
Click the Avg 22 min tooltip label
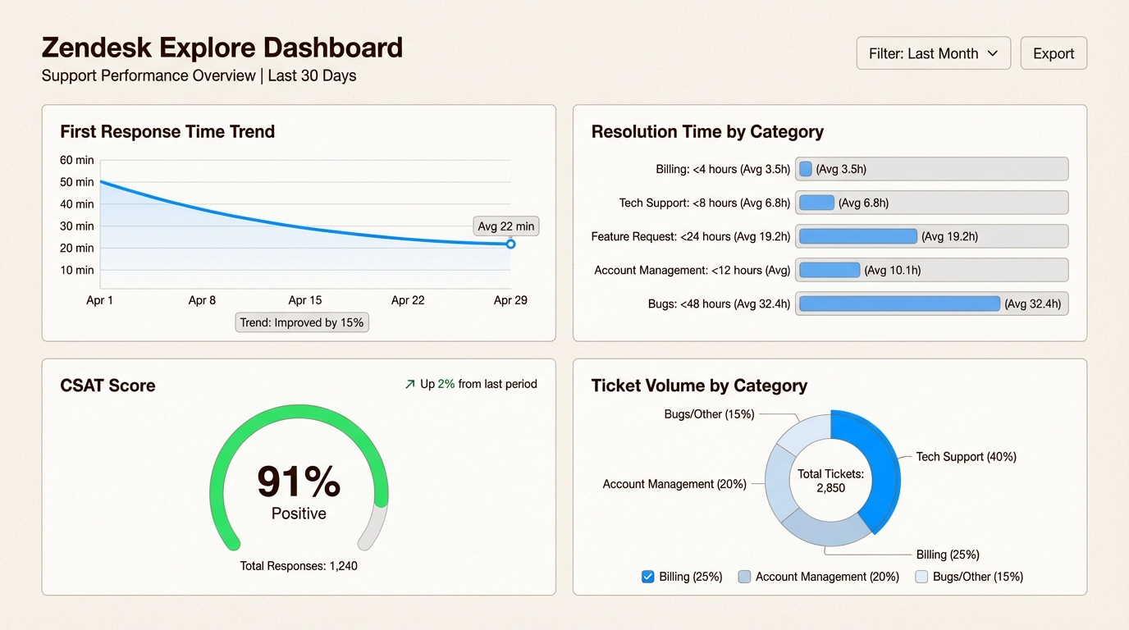505,226
